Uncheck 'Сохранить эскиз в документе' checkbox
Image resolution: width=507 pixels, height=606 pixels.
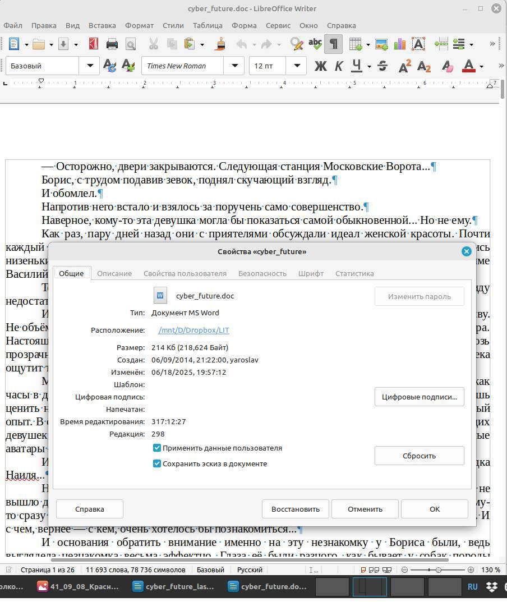tap(157, 464)
